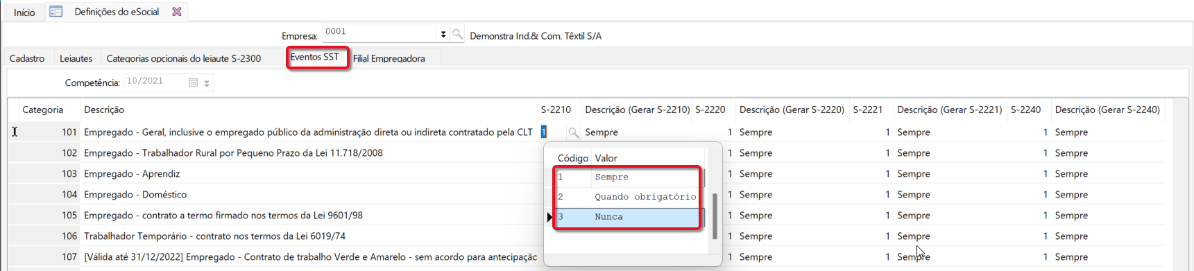This screenshot has width=1194, height=271.
Task: Expand the Competência dropdown arrow
Action: 207,83
